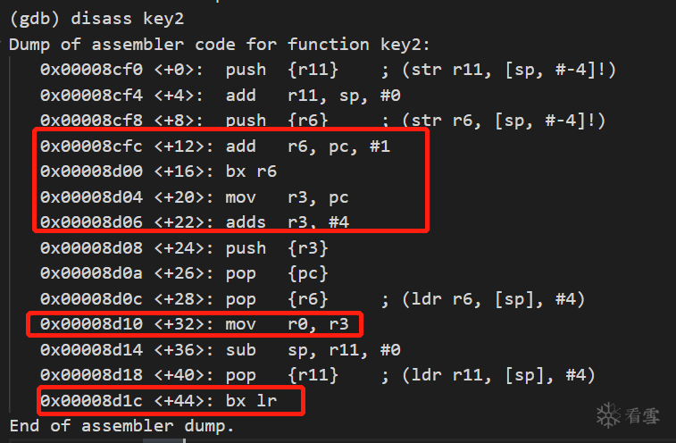Click the bx lr highlighted instruction

click(x=158, y=401)
